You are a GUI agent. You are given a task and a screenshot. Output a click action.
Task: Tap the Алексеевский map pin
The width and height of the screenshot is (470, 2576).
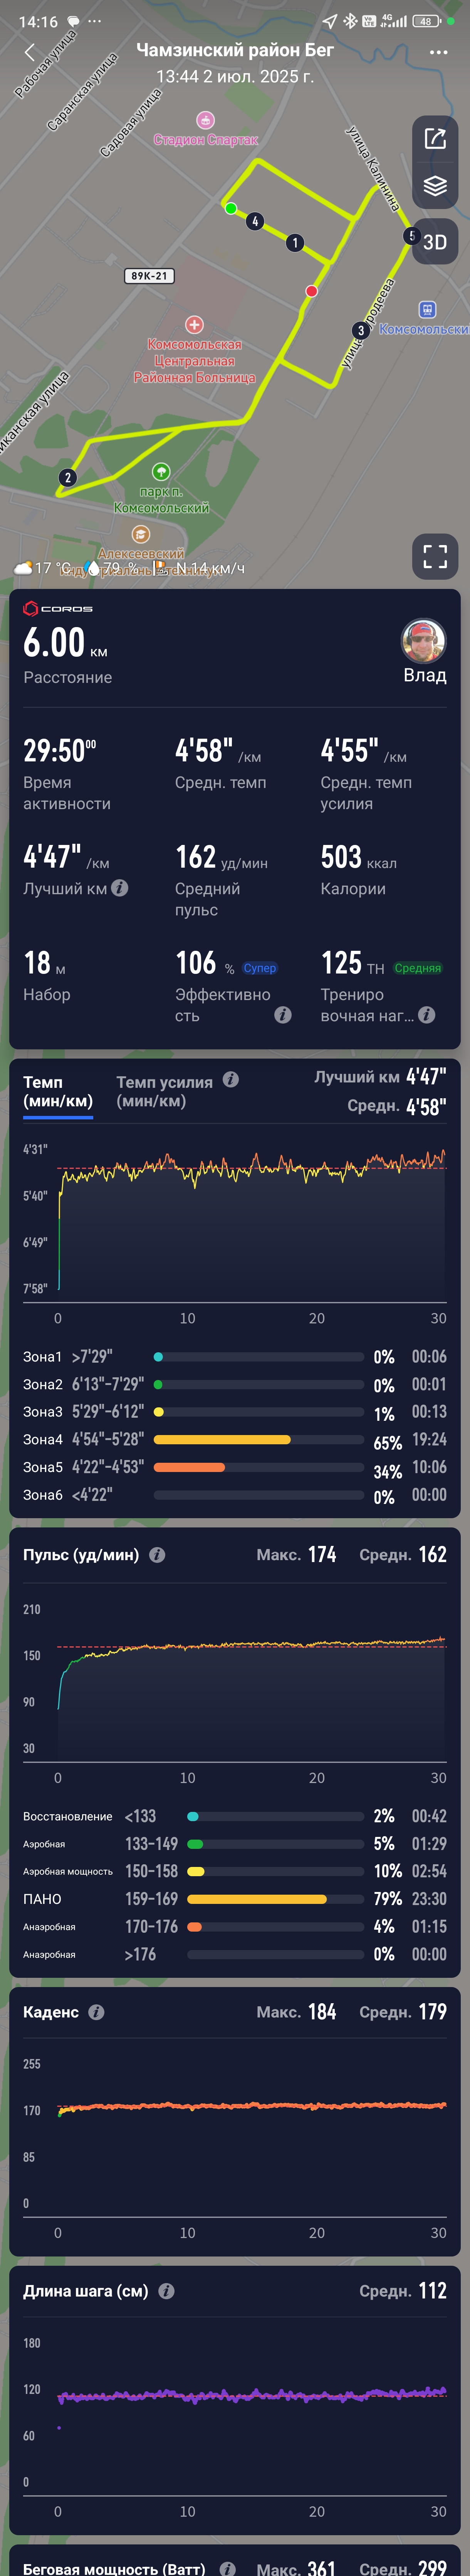click(x=141, y=534)
